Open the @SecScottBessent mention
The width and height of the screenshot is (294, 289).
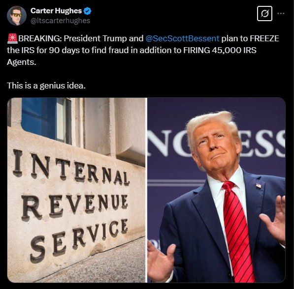pos(182,38)
